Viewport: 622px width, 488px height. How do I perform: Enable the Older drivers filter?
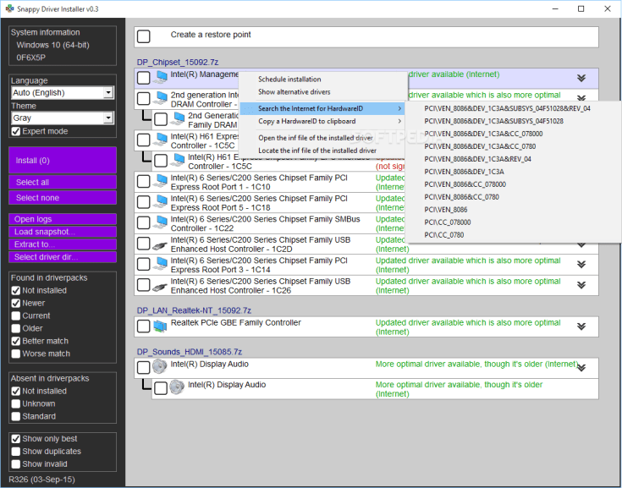coord(16,329)
